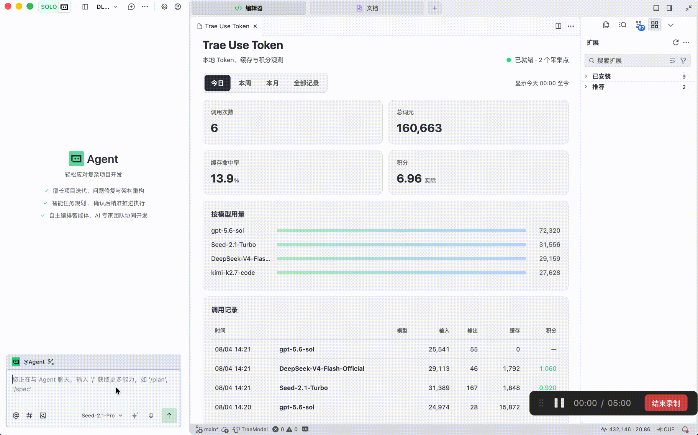Open the 扩展 panel more-actions menu
The height and width of the screenshot is (435, 698).
pos(686,42)
